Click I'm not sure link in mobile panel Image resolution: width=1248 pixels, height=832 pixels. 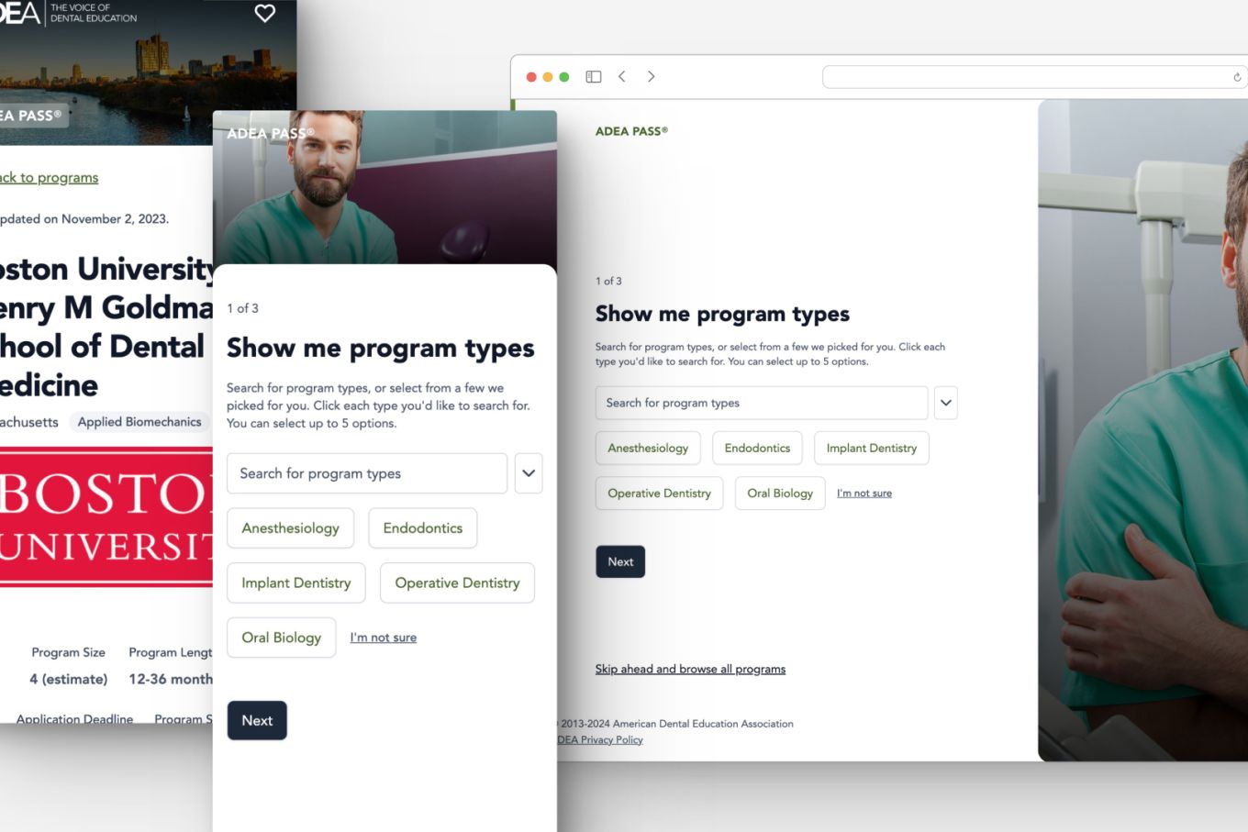pyautogui.click(x=384, y=638)
